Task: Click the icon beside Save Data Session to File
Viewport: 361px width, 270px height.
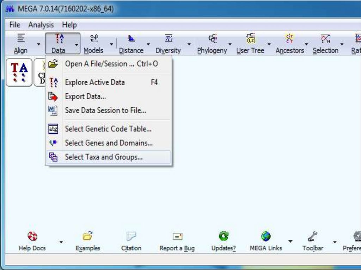Action: (53, 111)
